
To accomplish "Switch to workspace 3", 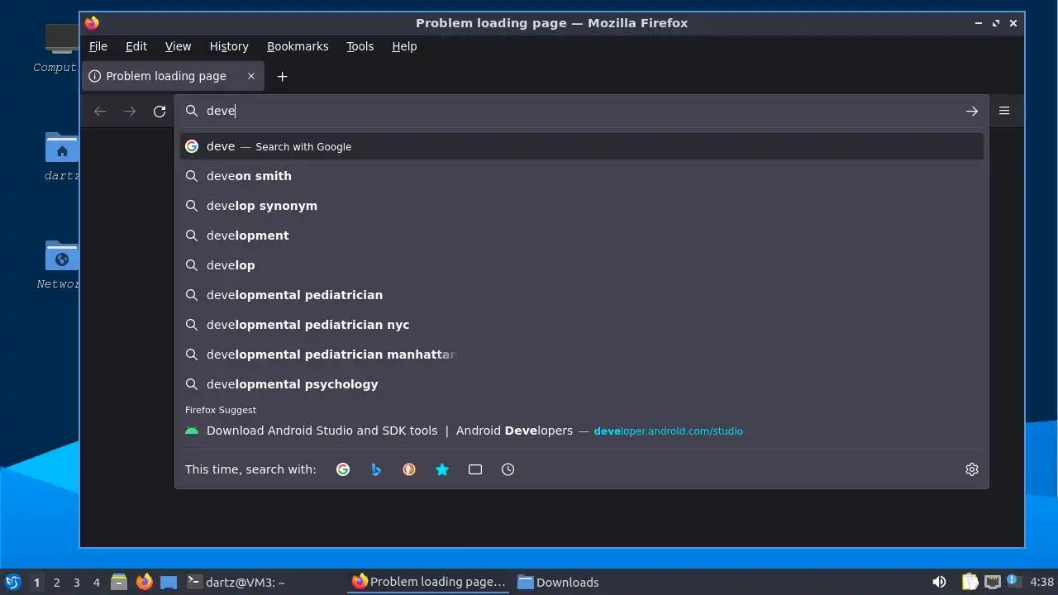I will point(76,583).
